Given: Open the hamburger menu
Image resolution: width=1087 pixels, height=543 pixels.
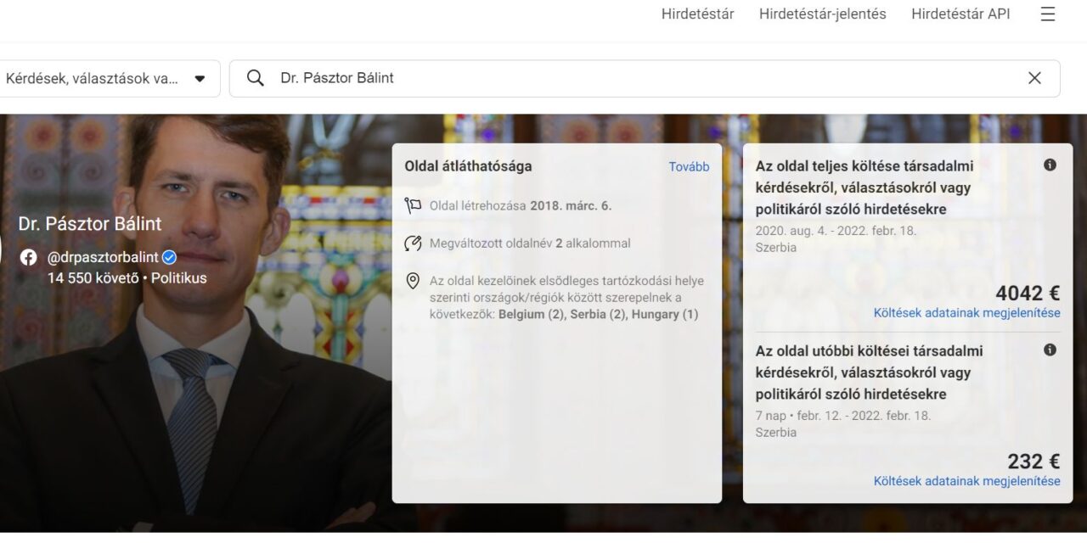Looking at the screenshot, I should pos(1048,14).
